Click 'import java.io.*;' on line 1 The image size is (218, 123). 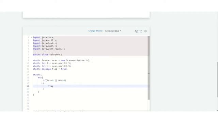44,38
